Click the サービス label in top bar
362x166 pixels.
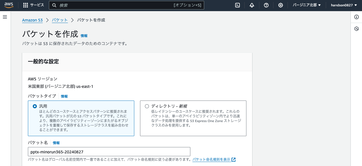(x=37, y=5)
